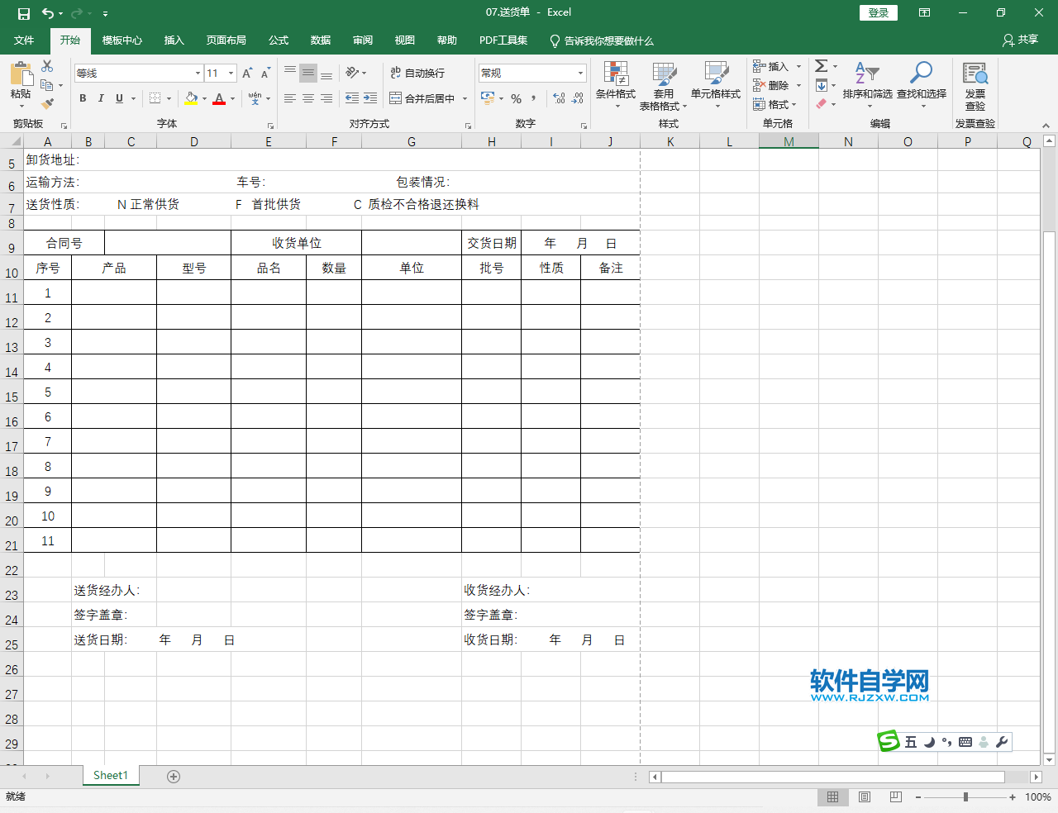Toggle Underline formatting
1058x813 pixels.
[119, 98]
